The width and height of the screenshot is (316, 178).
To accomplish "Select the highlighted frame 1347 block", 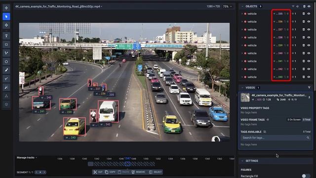I will pos(127,164).
